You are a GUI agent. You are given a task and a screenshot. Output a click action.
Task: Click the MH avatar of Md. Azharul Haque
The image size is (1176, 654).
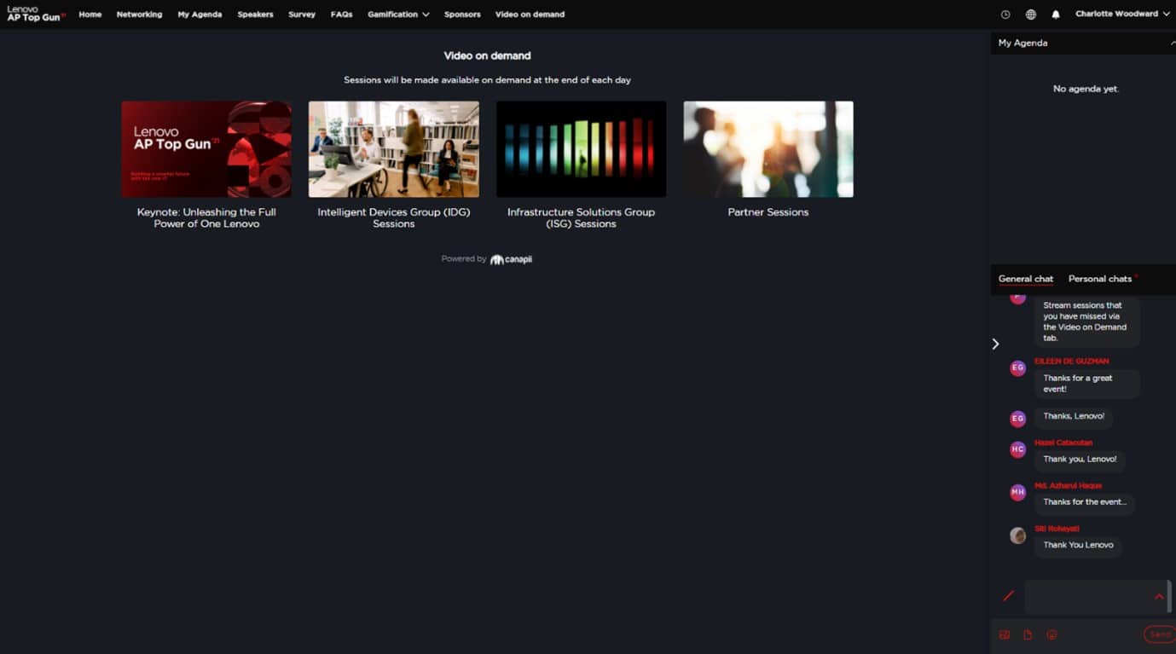tap(1017, 492)
